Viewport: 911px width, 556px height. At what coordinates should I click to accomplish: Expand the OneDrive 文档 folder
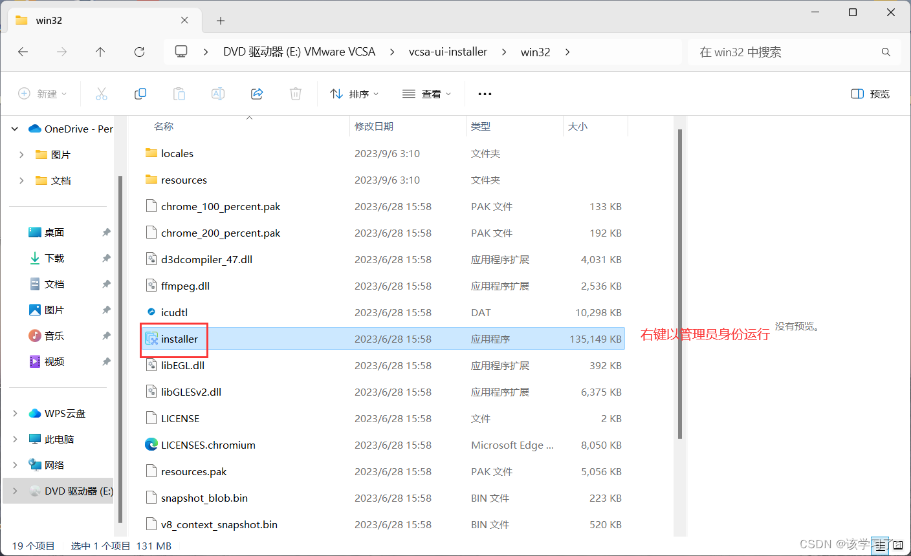[x=21, y=180]
